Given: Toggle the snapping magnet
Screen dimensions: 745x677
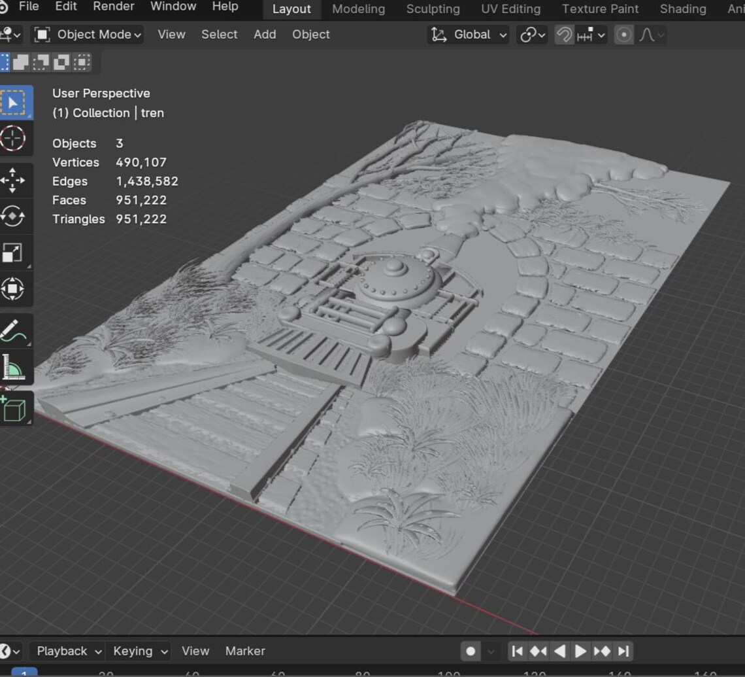Looking at the screenshot, I should click(565, 35).
